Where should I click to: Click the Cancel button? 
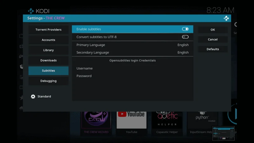pyautogui.click(x=213, y=39)
